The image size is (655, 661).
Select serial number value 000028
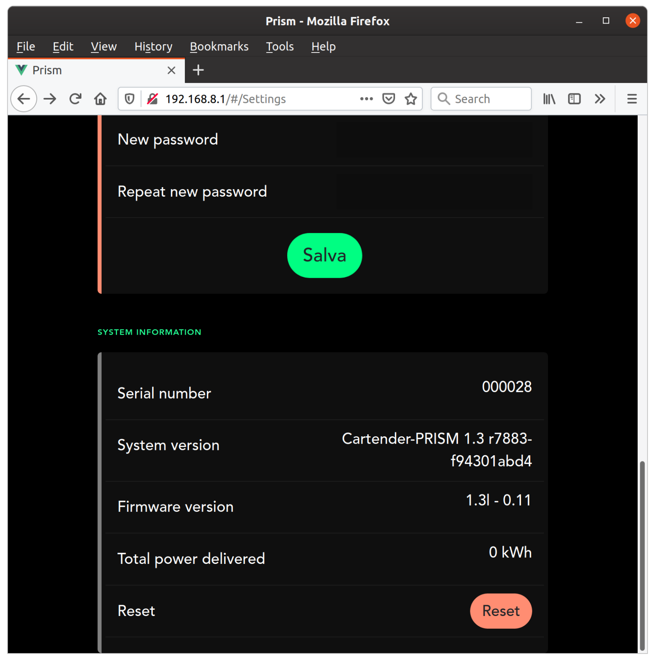(507, 387)
